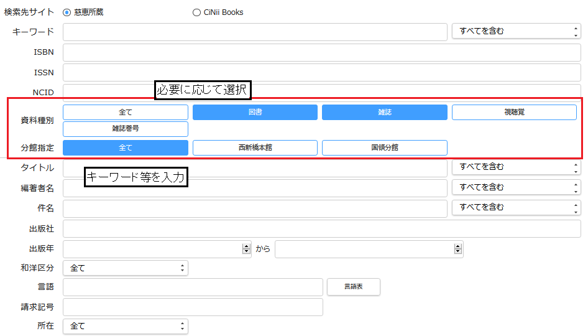Click the 請求記号 input field

coord(193,307)
